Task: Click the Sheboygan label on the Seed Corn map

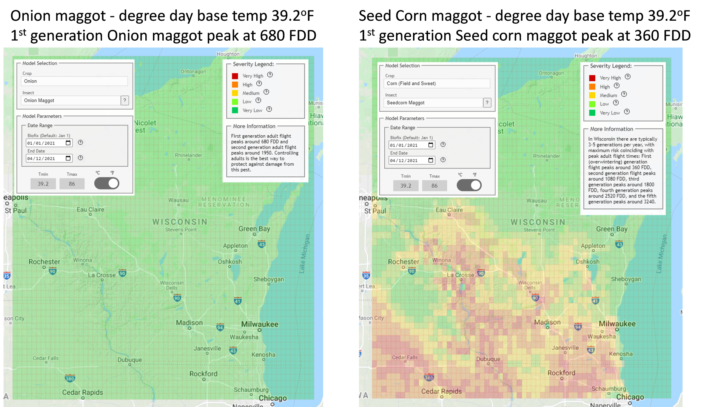Action: click(626, 279)
